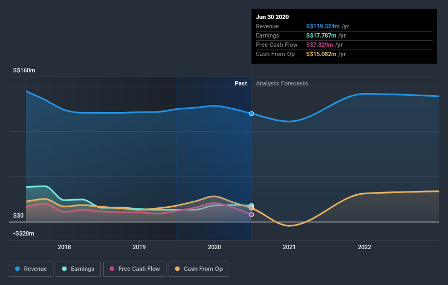Viewport: 448px width, 285px height.
Task: Toggle the Earnings legend button
Action: [78, 269]
